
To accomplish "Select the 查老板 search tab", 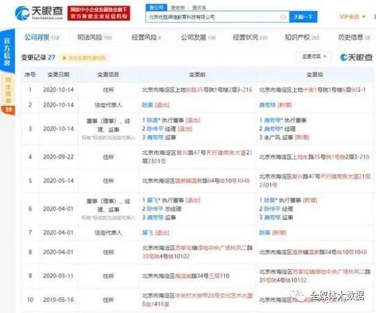I will [178, 8].
